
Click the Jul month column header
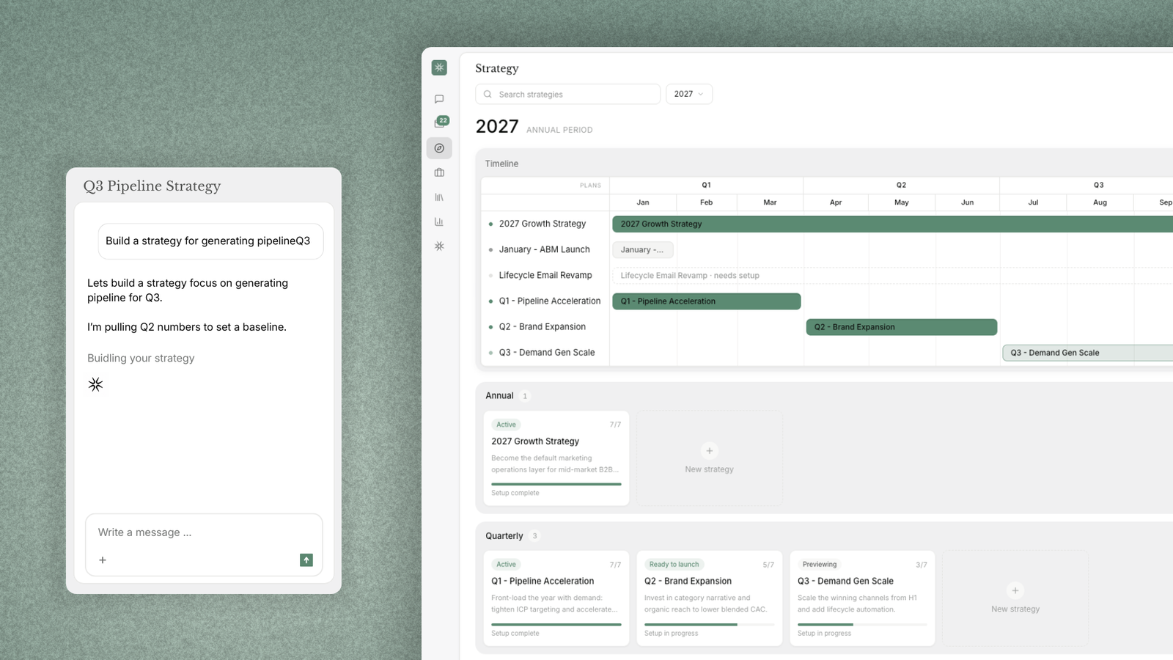[1033, 202]
